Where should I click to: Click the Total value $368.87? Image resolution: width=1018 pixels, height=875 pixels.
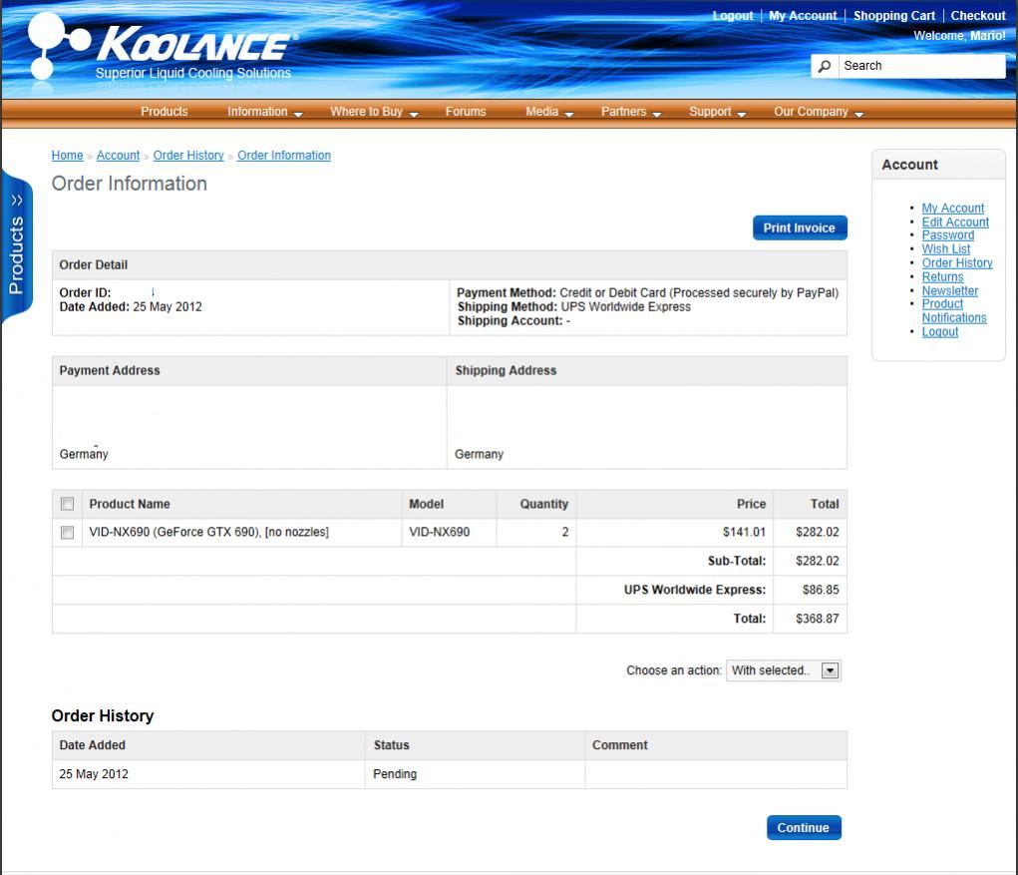click(x=817, y=619)
